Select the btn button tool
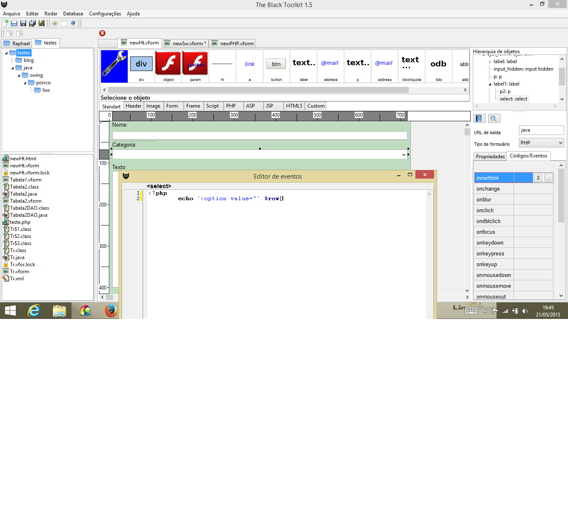 [276, 64]
